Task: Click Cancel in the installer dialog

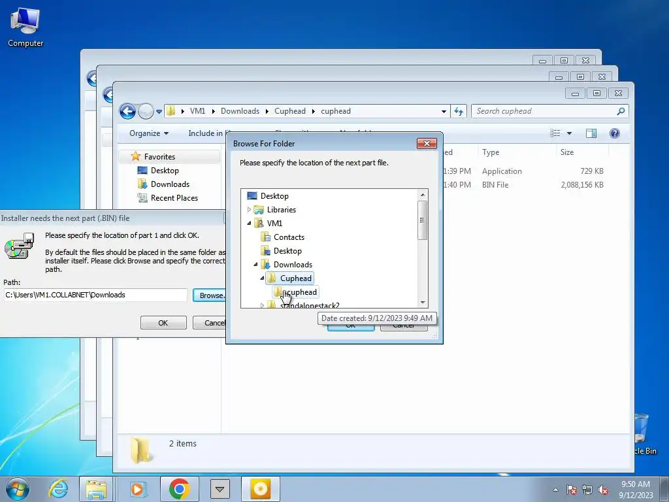Action: point(210,323)
